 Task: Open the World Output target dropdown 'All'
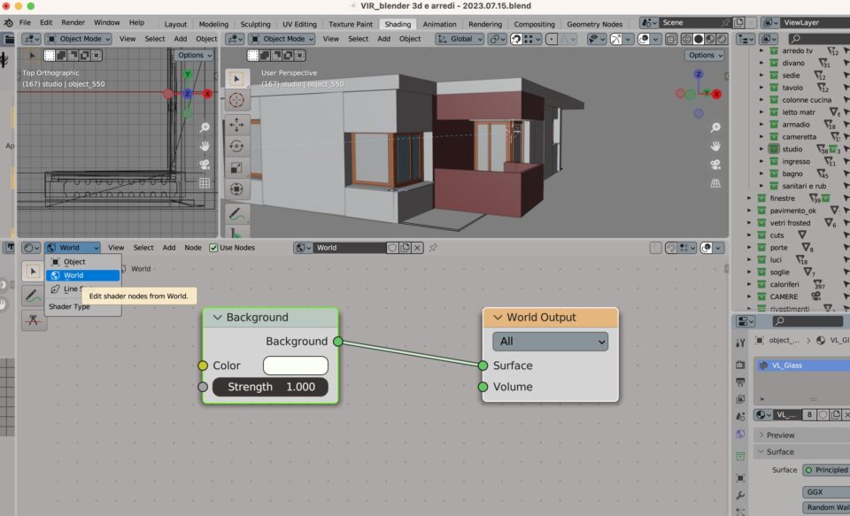[x=550, y=342]
